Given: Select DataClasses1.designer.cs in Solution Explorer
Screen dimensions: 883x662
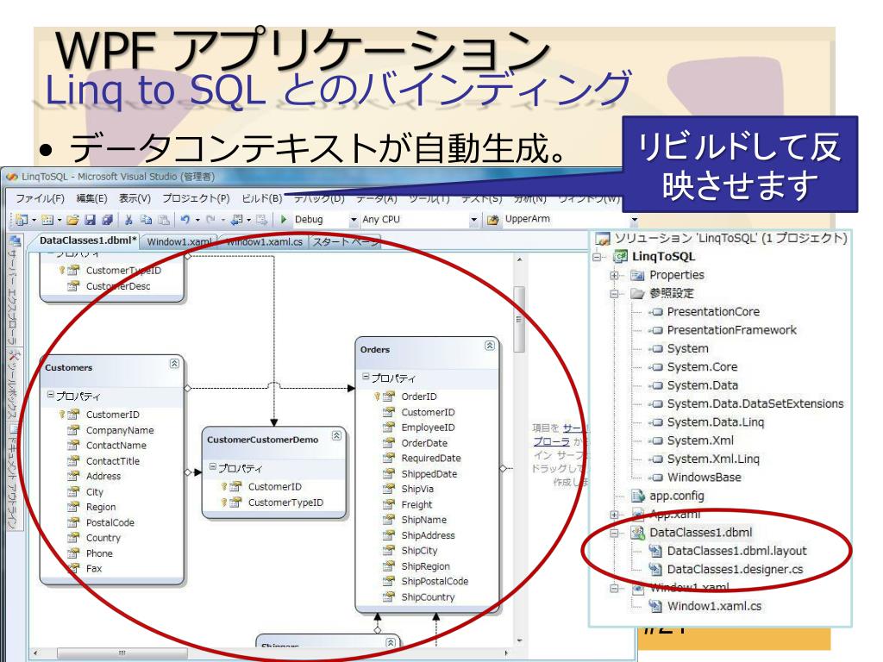Looking at the screenshot, I should tap(735, 570).
